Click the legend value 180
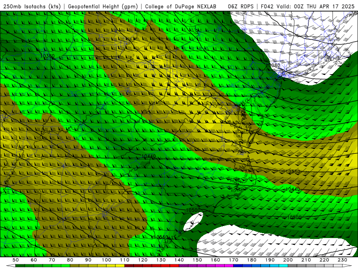This screenshot has width=358, height=268. point(252,260)
